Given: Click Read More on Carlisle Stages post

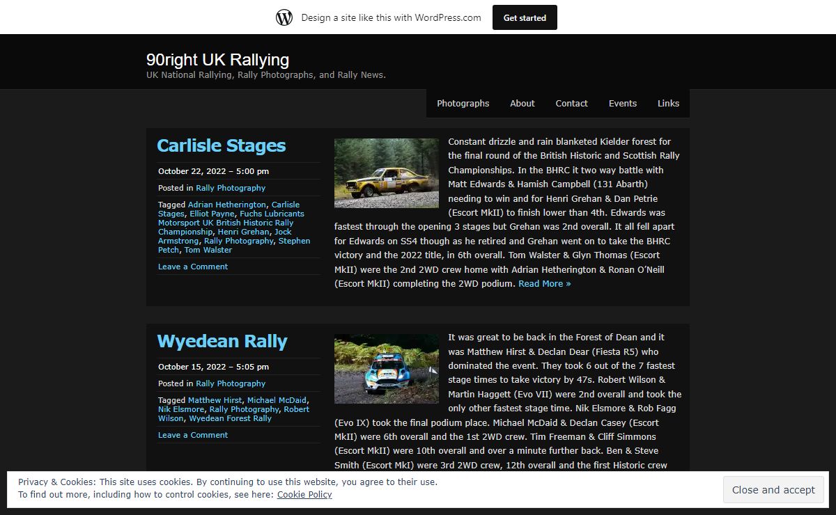Looking at the screenshot, I should coord(544,283).
